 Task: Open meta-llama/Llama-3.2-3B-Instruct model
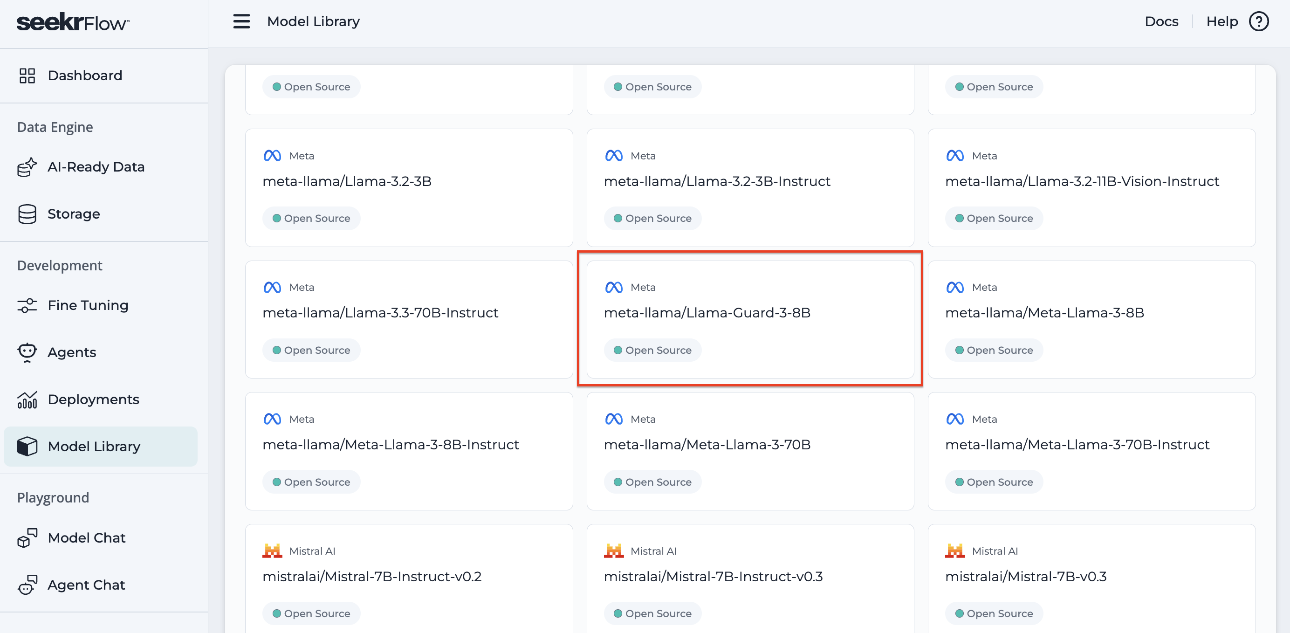pos(750,188)
